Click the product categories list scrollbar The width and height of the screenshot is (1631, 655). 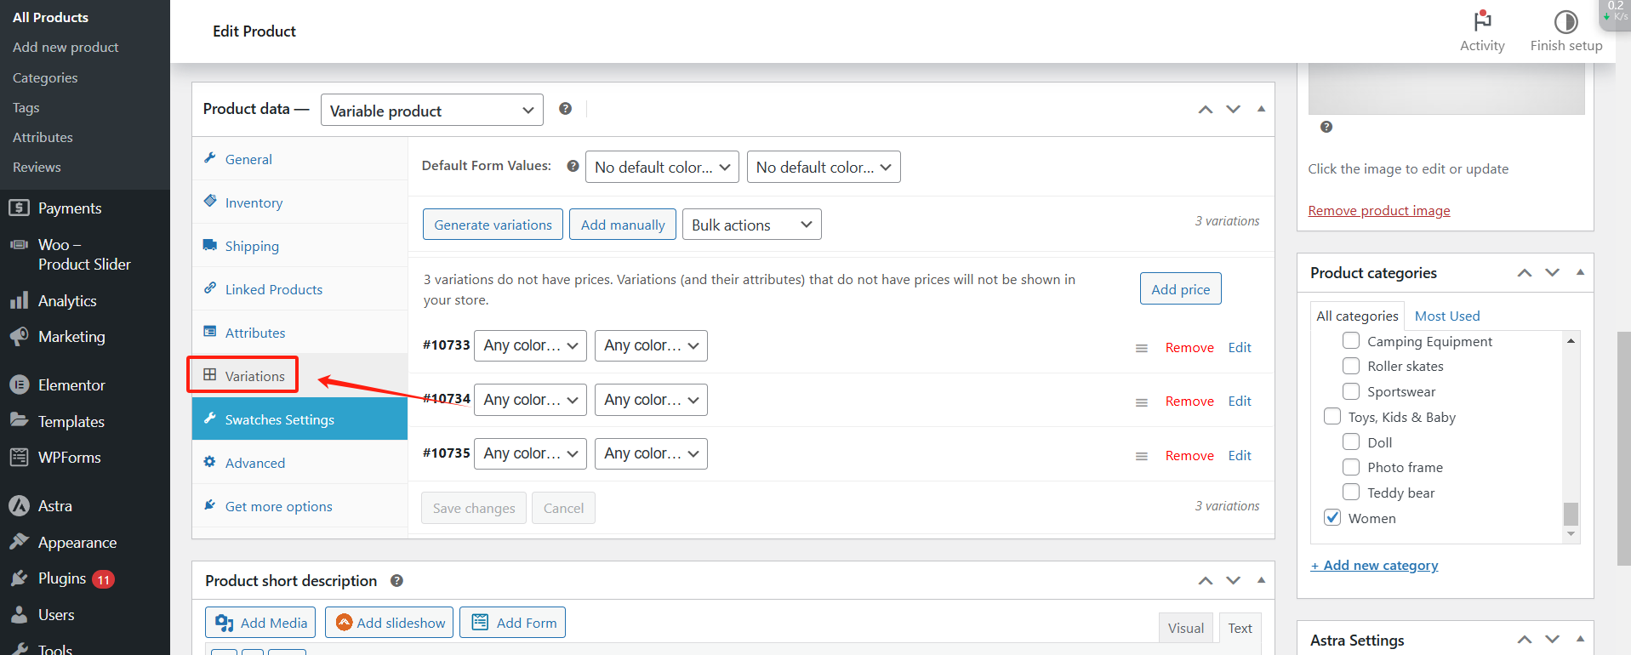pyautogui.click(x=1571, y=514)
